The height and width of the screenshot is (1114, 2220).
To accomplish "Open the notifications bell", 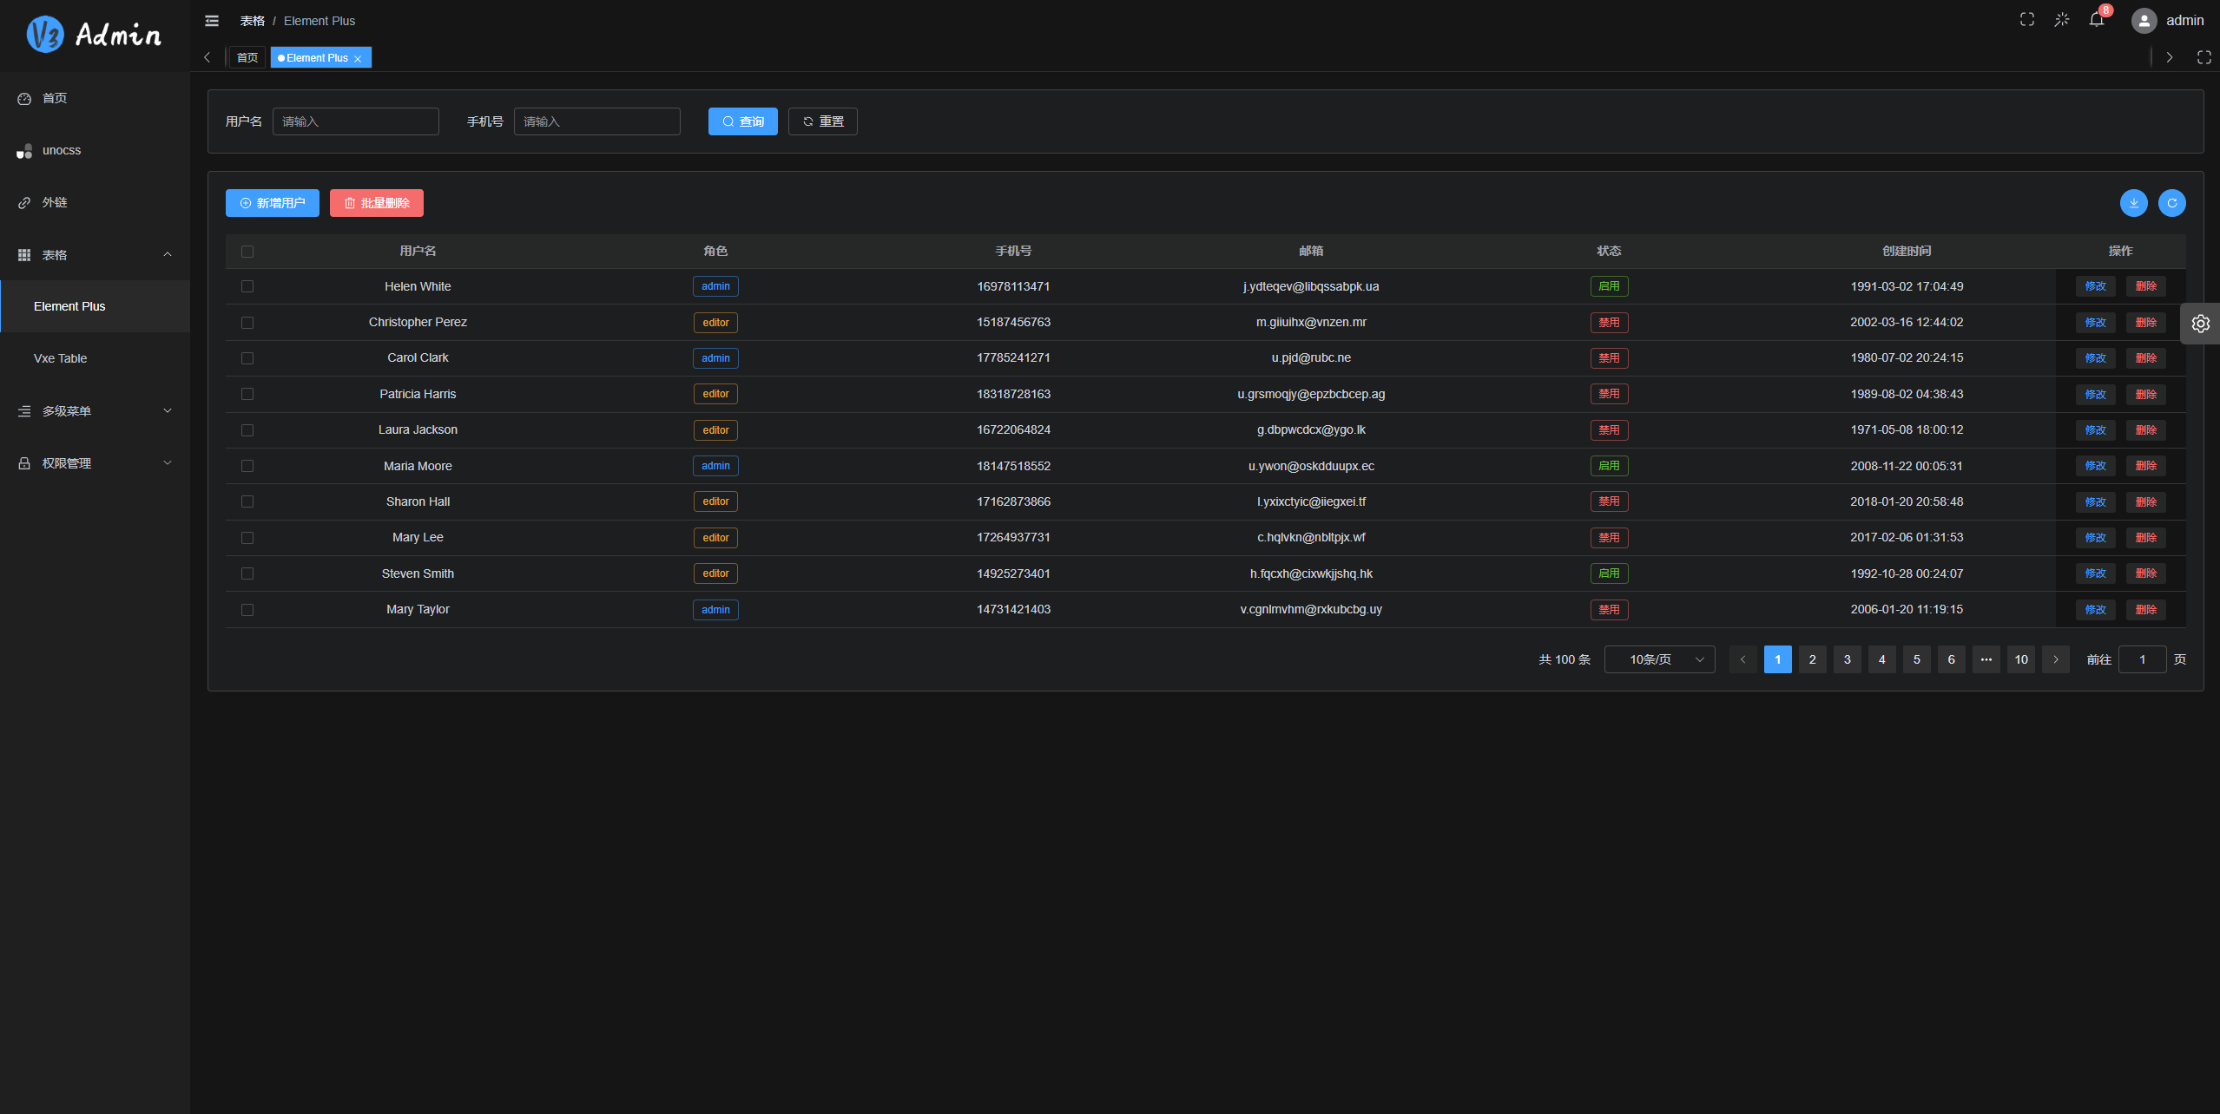I will pyautogui.click(x=2096, y=20).
